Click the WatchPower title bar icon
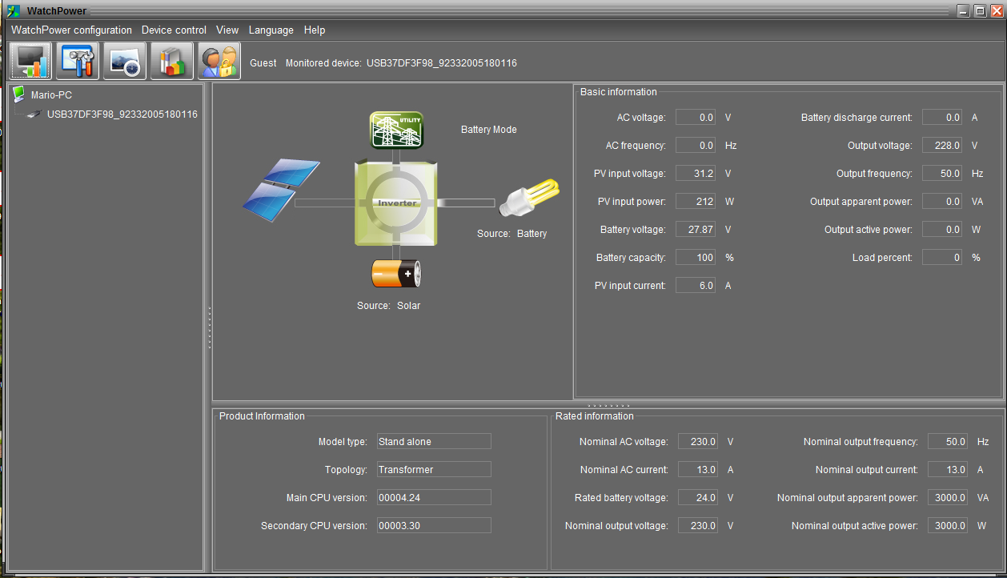This screenshot has width=1007, height=578. click(x=14, y=10)
